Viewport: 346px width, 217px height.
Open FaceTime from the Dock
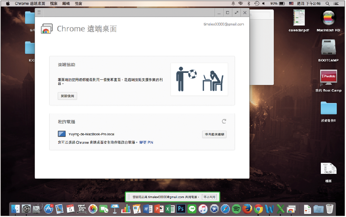pos(104,209)
